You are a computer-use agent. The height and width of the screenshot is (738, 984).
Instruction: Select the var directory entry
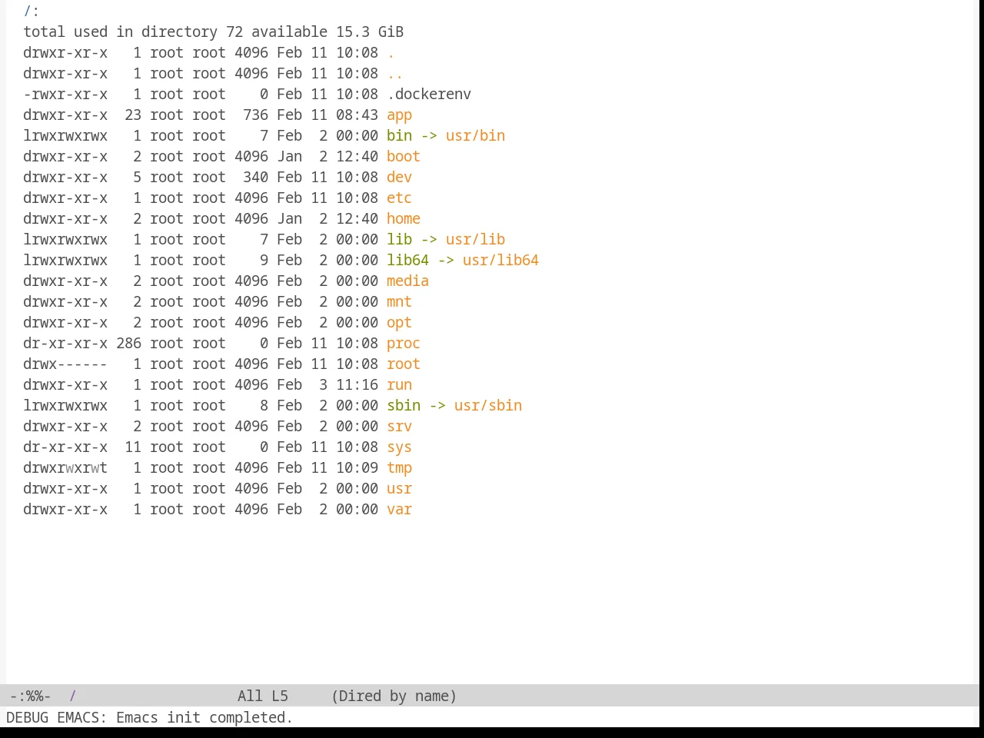399,510
